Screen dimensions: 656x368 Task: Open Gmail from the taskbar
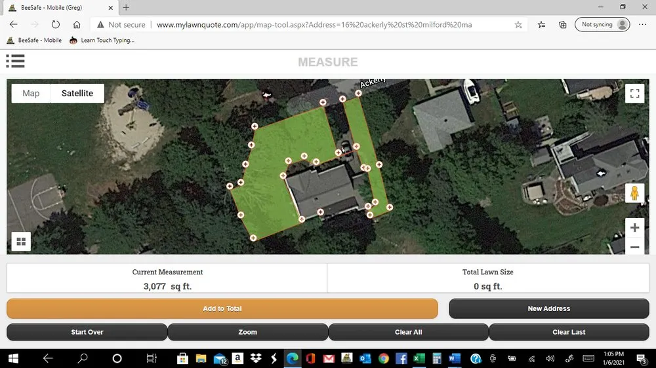coord(329,358)
